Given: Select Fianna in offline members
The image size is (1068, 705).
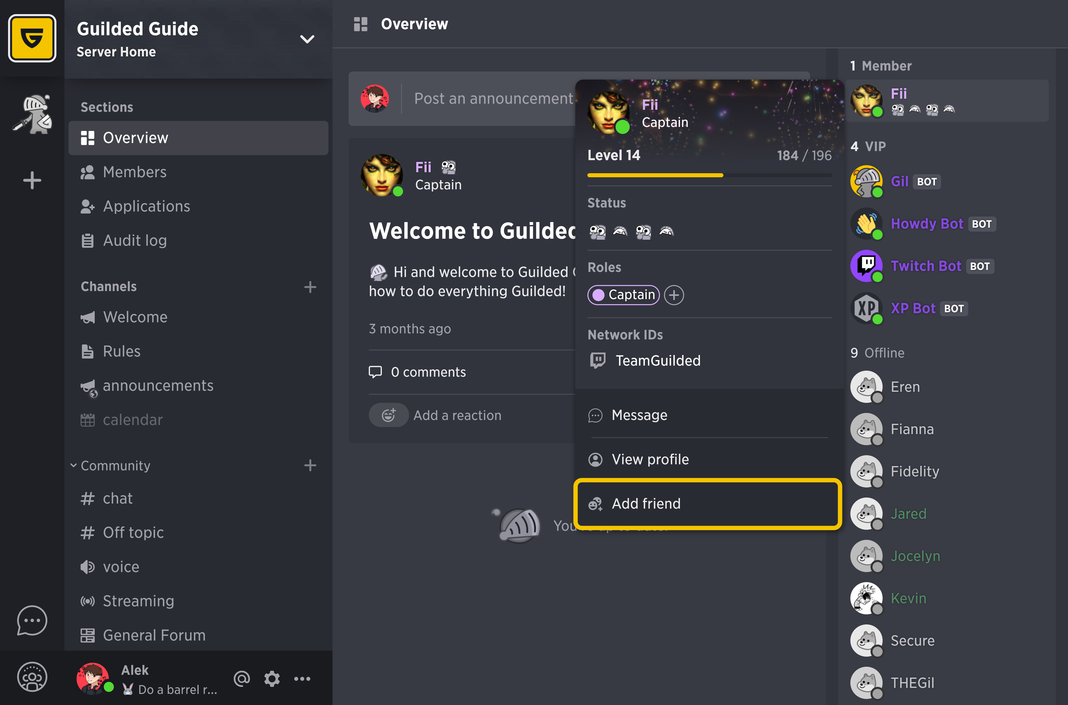Looking at the screenshot, I should pos(948,429).
